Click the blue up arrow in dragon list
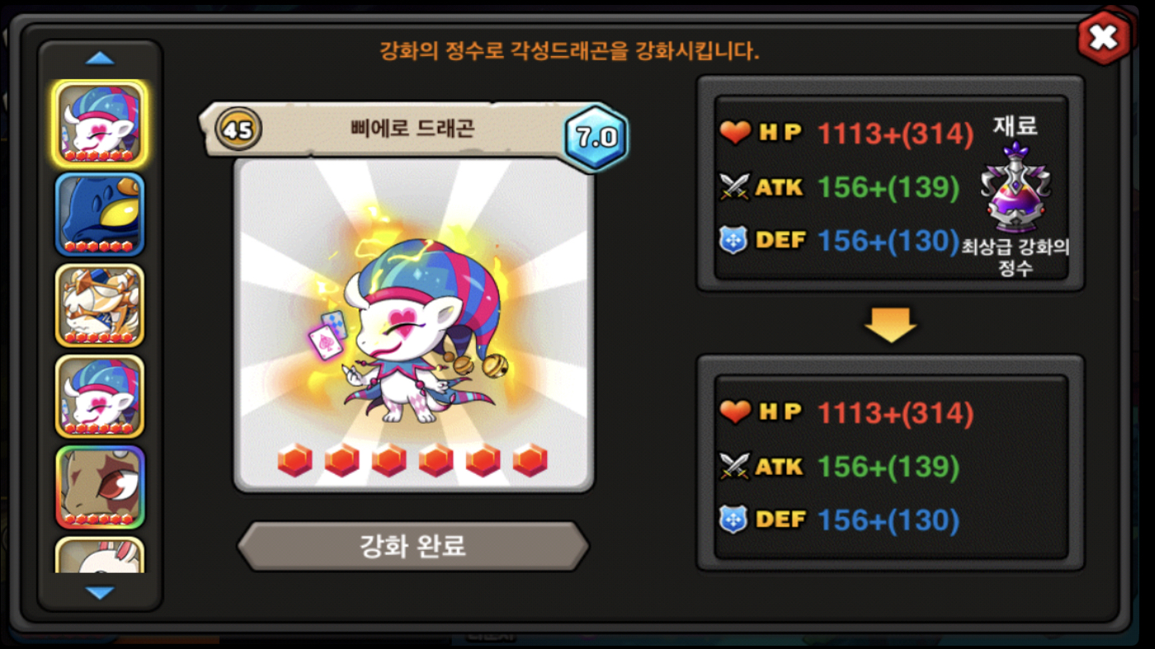 tap(100, 58)
